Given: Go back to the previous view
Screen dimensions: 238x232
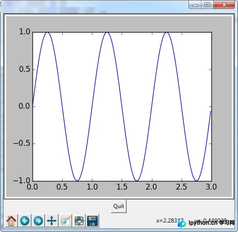Looking at the screenshot, I should click(x=25, y=221).
